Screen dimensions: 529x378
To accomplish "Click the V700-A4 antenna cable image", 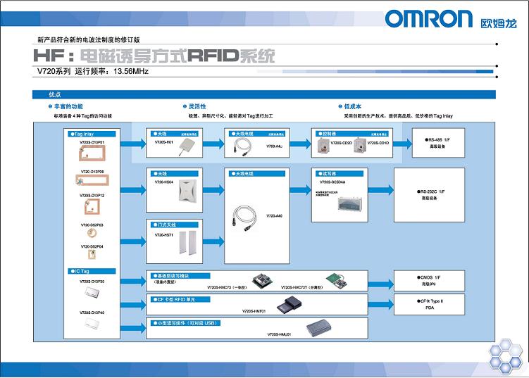I will coord(242,147).
